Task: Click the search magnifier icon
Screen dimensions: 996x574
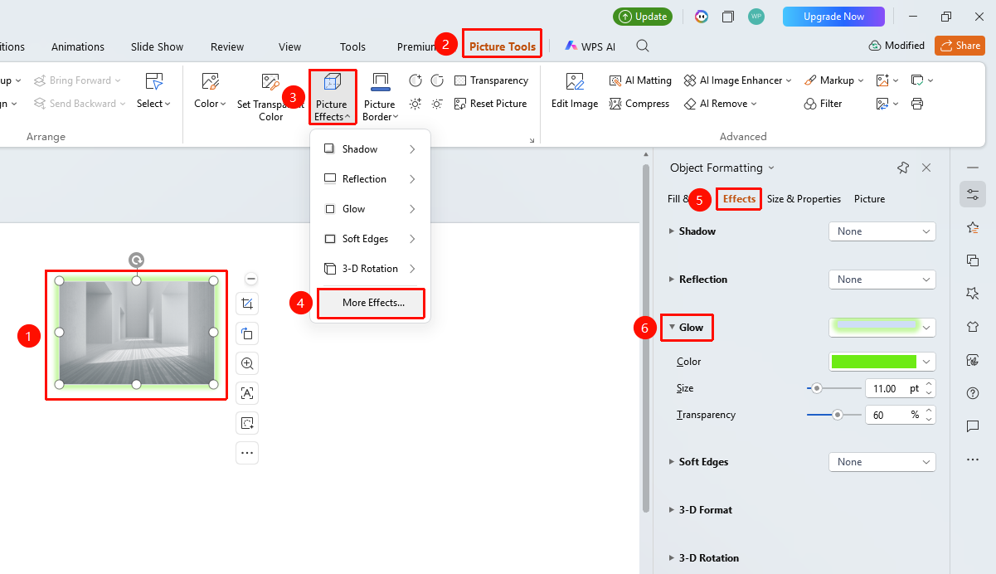Action: 643,46
